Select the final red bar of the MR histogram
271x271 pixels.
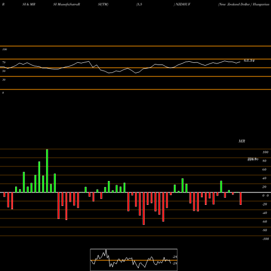click(x=241, y=198)
